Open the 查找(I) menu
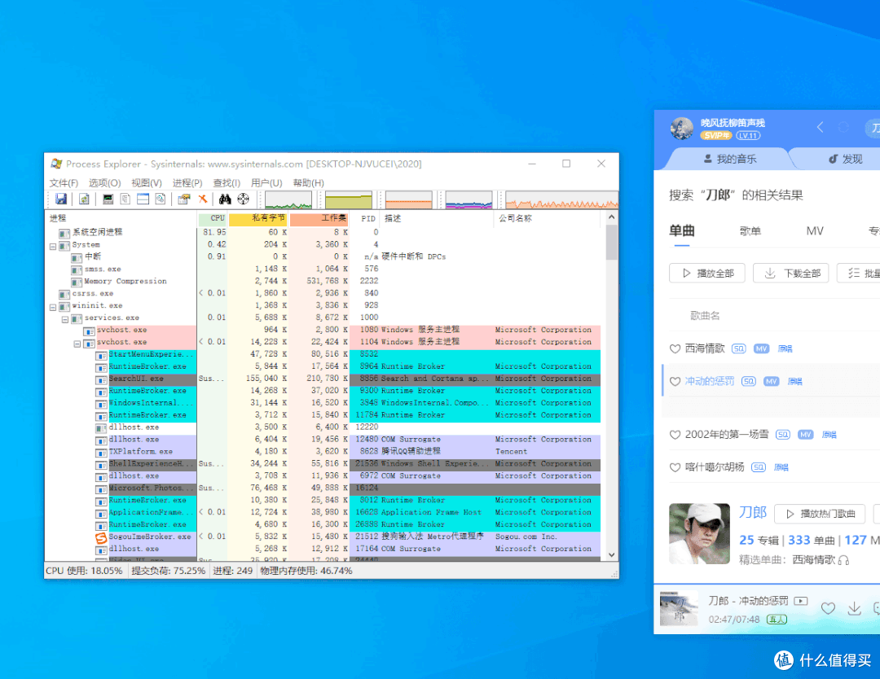This screenshot has height=679, width=880. coord(227,183)
